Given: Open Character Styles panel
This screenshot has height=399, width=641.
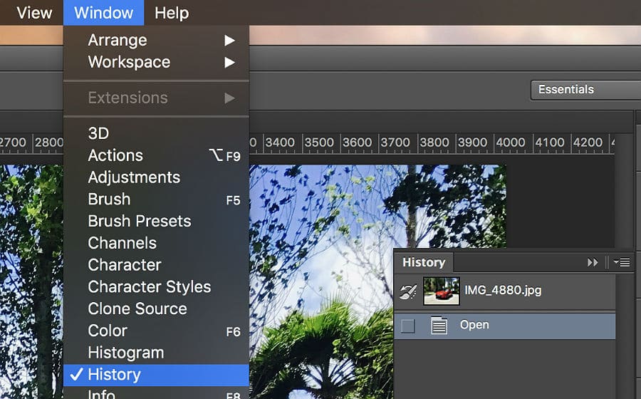Looking at the screenshot, I should [156, 287].
